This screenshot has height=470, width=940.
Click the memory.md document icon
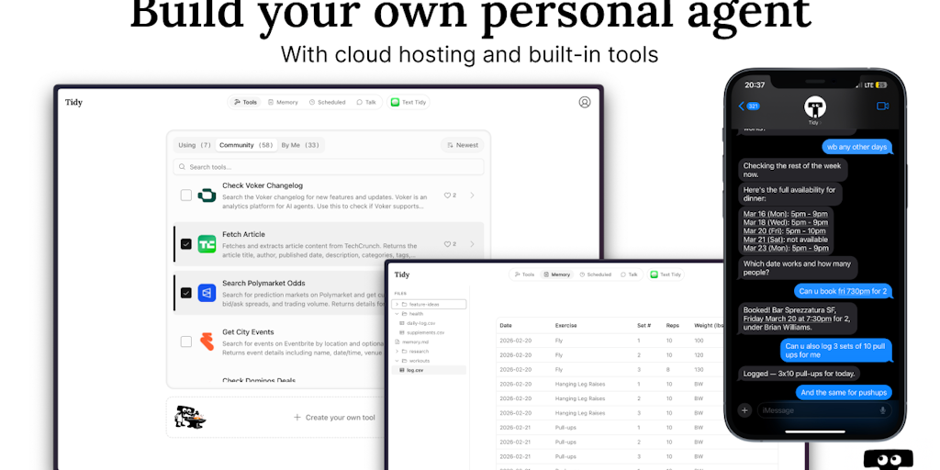coord(397,341)
